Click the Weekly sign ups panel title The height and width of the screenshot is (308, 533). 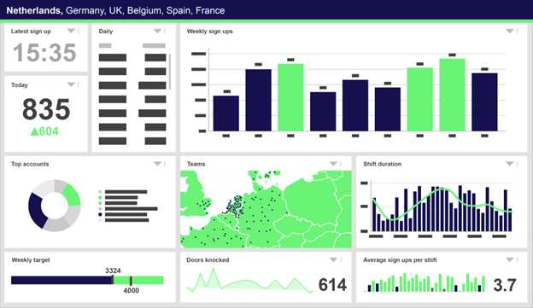(210, 32)
